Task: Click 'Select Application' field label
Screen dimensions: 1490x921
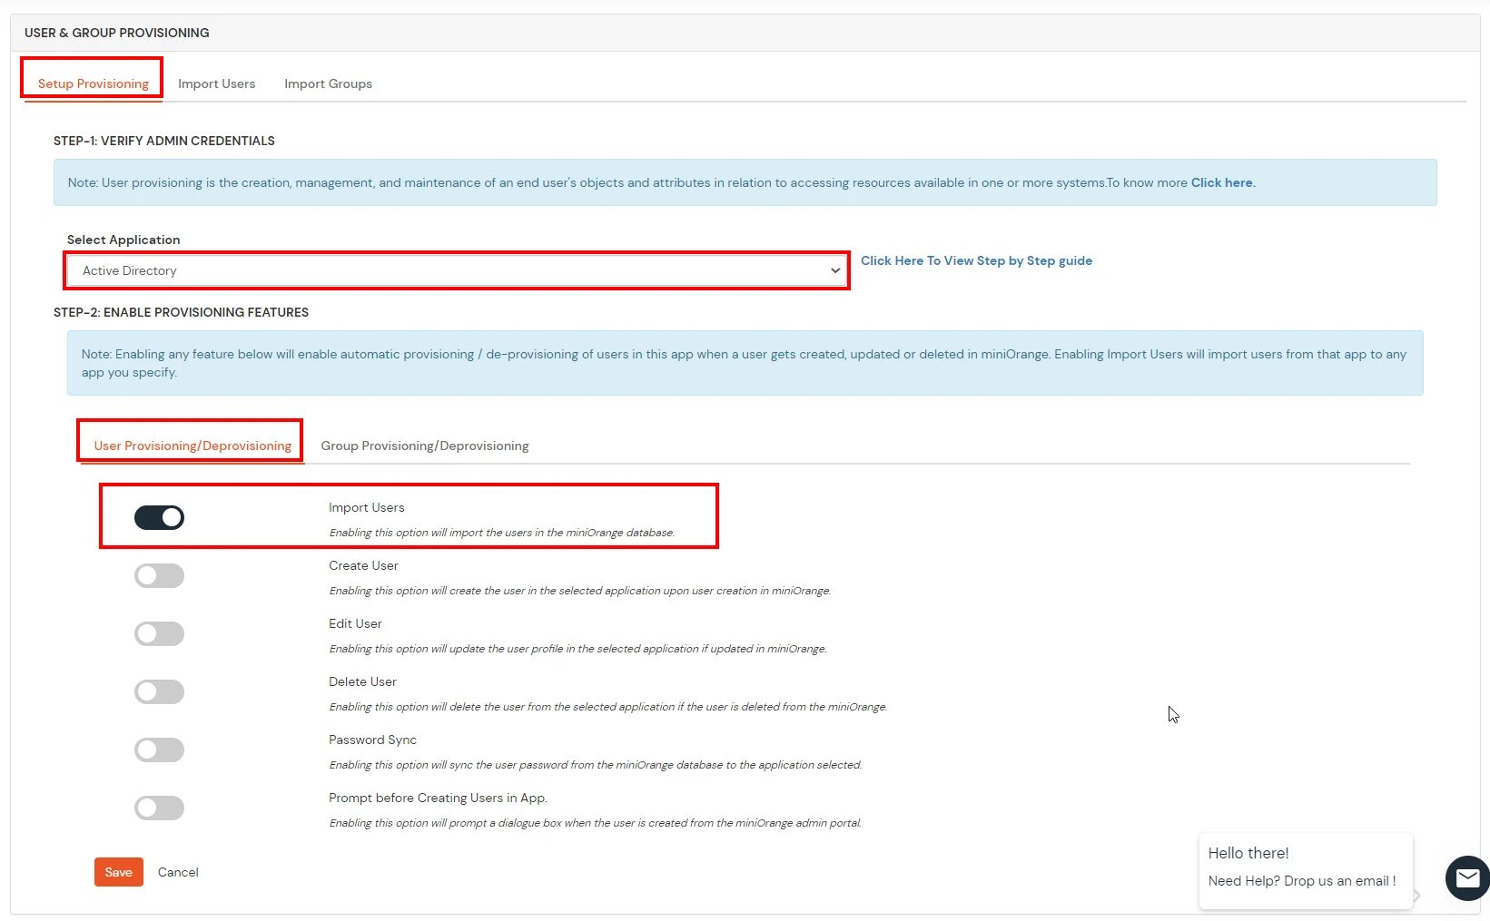Action: tap(123, 240)
